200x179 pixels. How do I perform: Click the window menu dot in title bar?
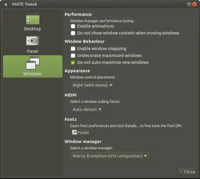point(6,4)
